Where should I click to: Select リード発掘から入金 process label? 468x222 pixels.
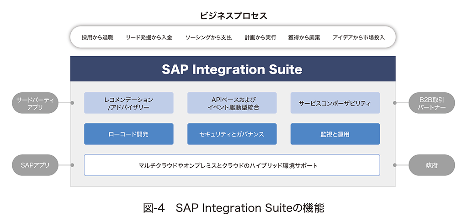pyautogui.click(x=149, y=37)
